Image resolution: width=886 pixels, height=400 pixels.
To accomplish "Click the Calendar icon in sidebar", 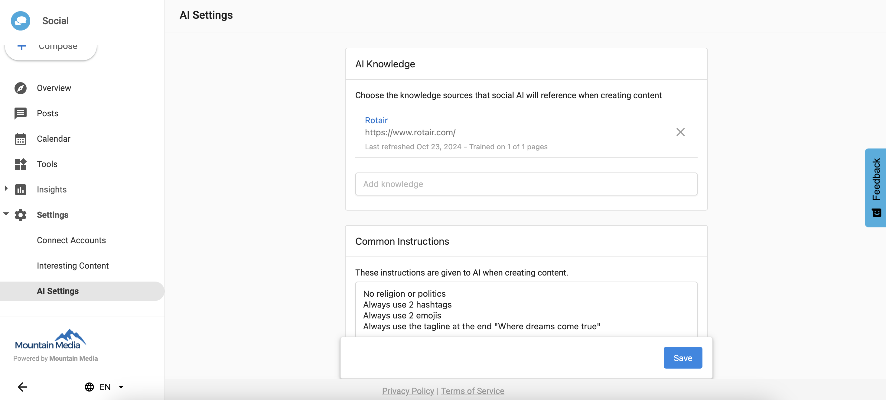I will point(21,139).
